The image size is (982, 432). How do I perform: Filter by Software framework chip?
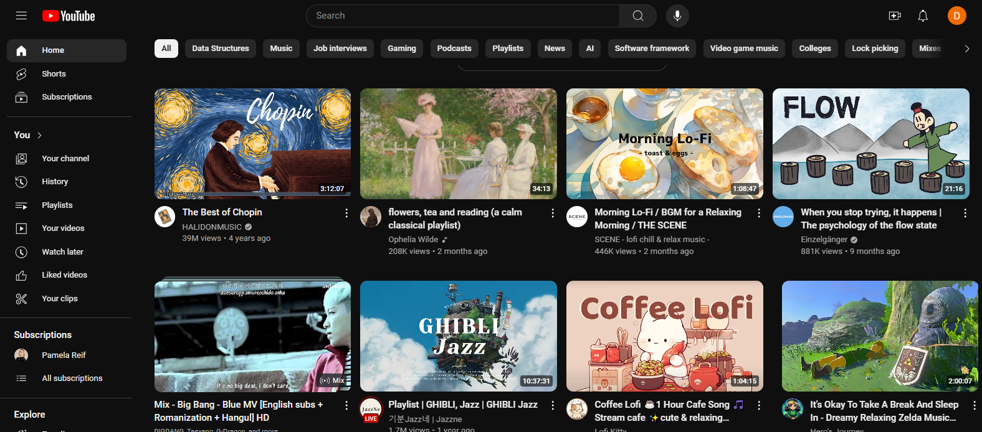(x=652, y=49)
